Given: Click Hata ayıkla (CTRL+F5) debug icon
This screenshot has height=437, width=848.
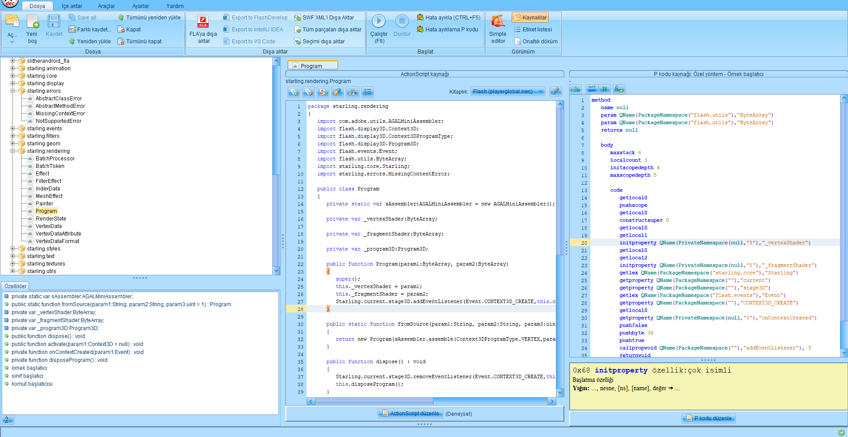Looking at the screenshot, I should (420, 18).
